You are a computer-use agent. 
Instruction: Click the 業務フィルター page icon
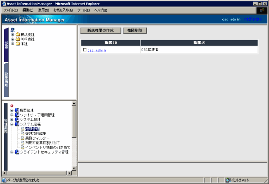(x=22, y=138)
